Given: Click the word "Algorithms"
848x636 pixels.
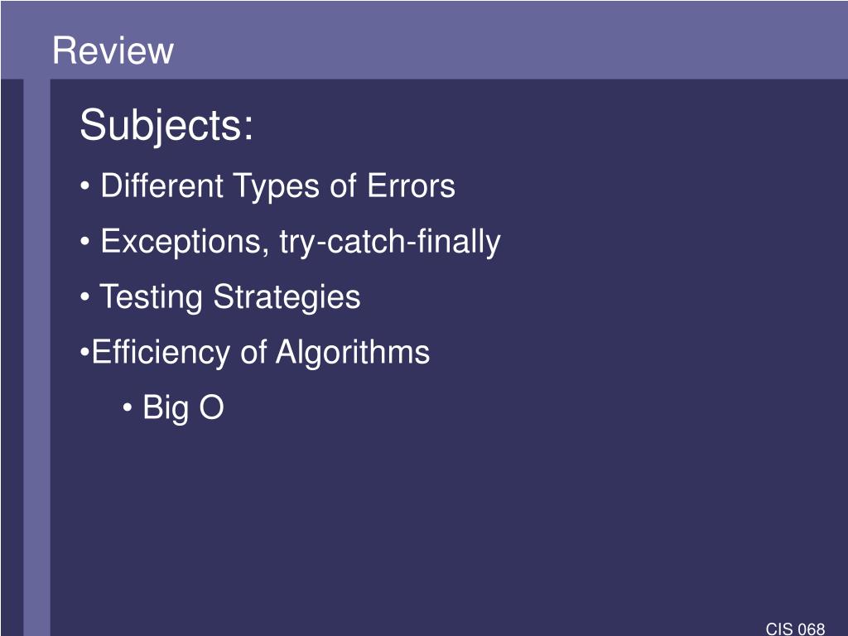Looking at the screenshot, I should tap(353, 352).
